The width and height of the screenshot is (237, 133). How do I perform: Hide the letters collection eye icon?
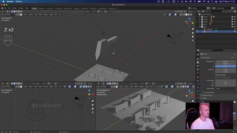click(235, 17)
